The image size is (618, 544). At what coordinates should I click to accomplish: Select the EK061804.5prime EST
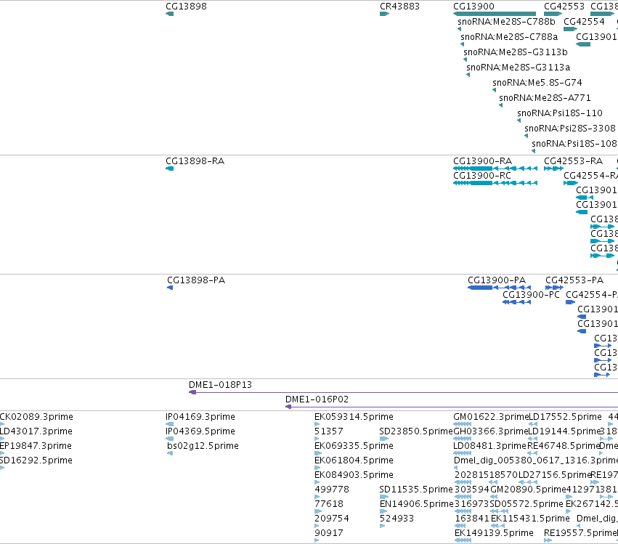coord(354,460)
